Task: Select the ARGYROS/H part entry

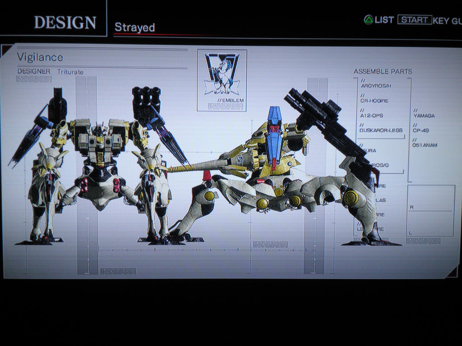Action: coord(376,86)
